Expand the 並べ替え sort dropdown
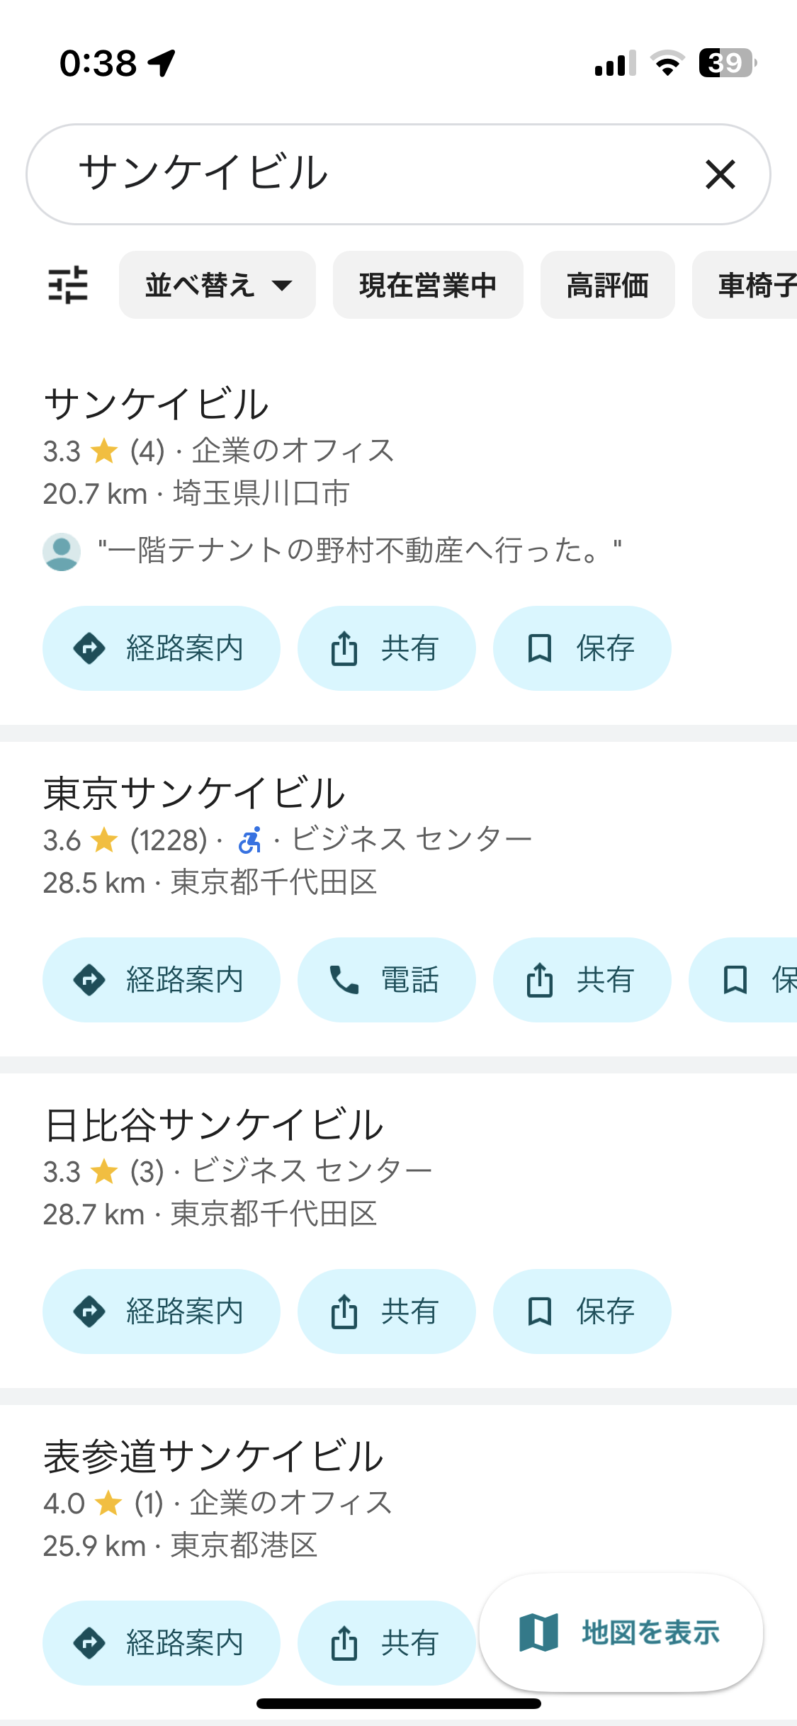 pos(217,285)
